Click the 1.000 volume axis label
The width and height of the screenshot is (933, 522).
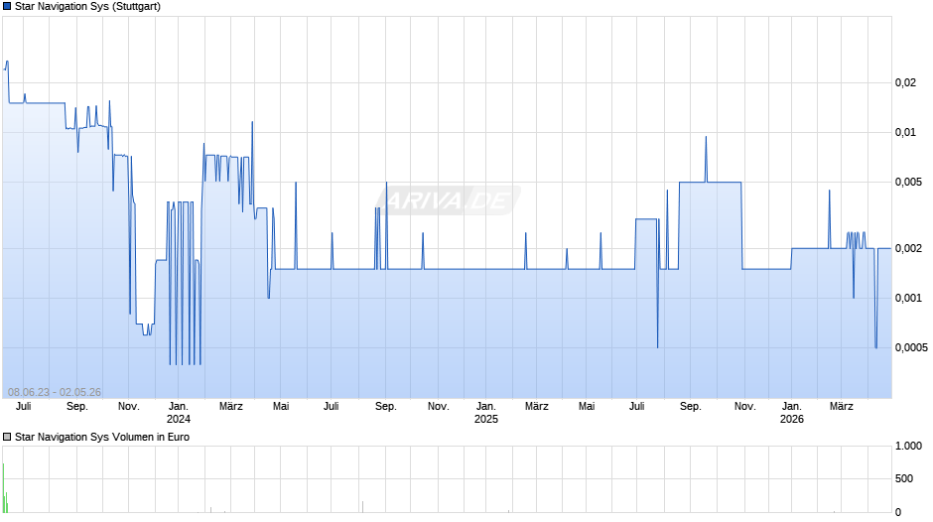908,446
